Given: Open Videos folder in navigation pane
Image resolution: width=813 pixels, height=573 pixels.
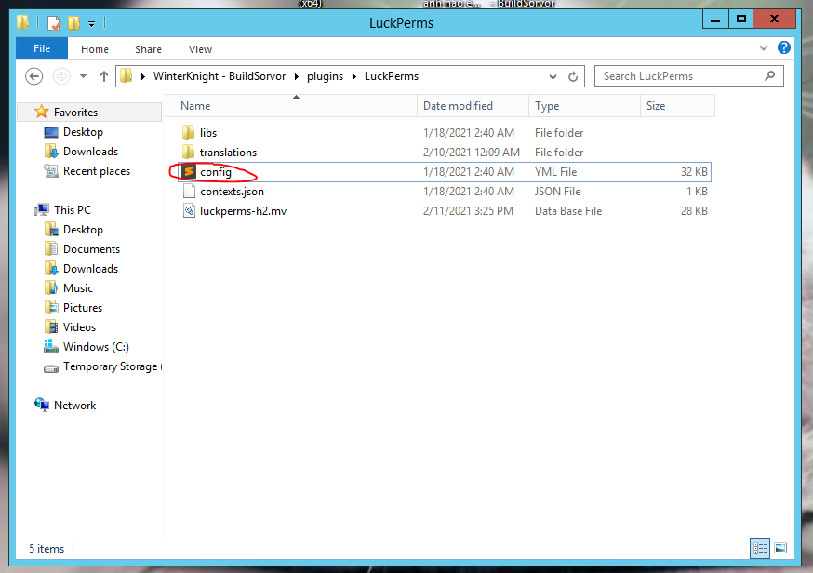Looking at the screenshot, I should [x=79, y=327].
